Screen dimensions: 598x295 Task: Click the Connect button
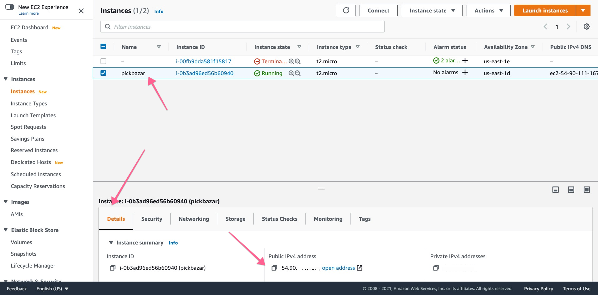coord(378,10)
